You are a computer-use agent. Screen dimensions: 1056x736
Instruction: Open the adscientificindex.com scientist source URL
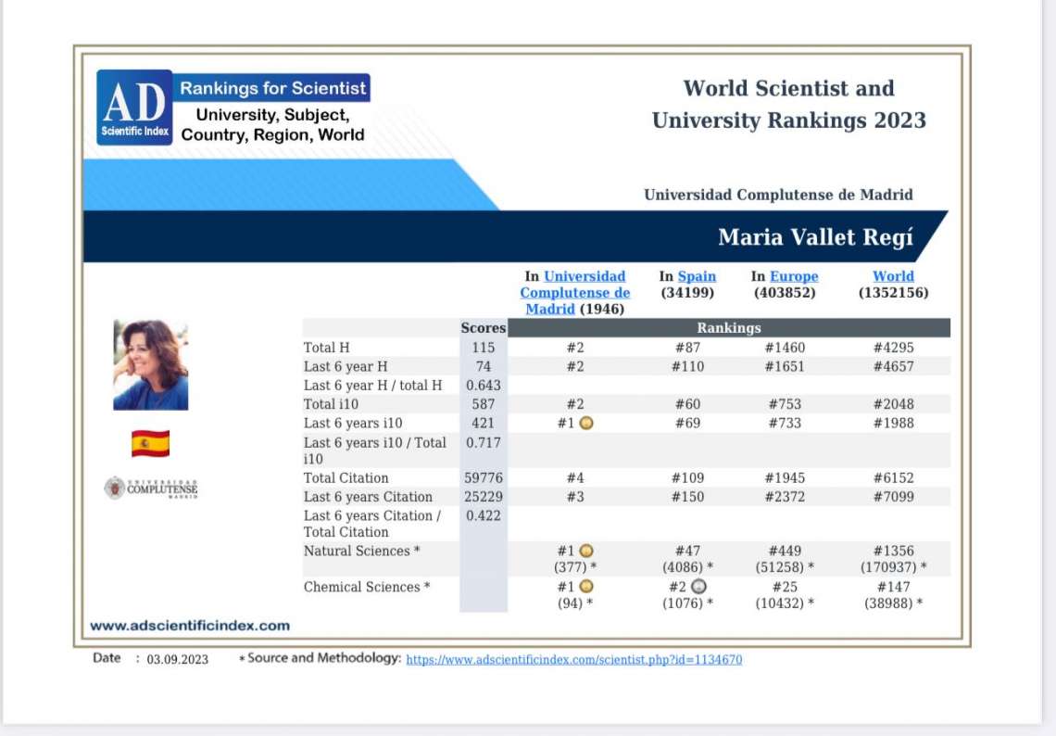point(573,660)
